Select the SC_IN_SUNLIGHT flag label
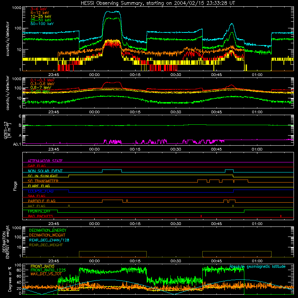 pos(43,176)
